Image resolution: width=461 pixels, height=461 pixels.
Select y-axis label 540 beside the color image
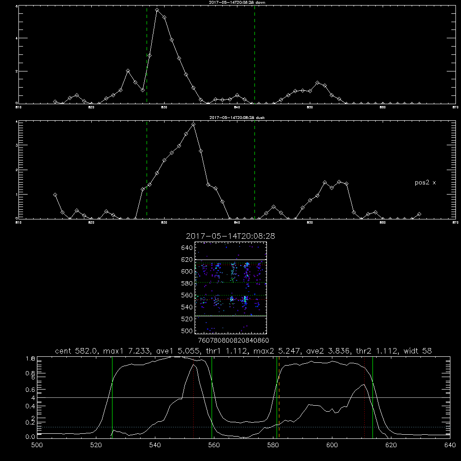point(187,307)
